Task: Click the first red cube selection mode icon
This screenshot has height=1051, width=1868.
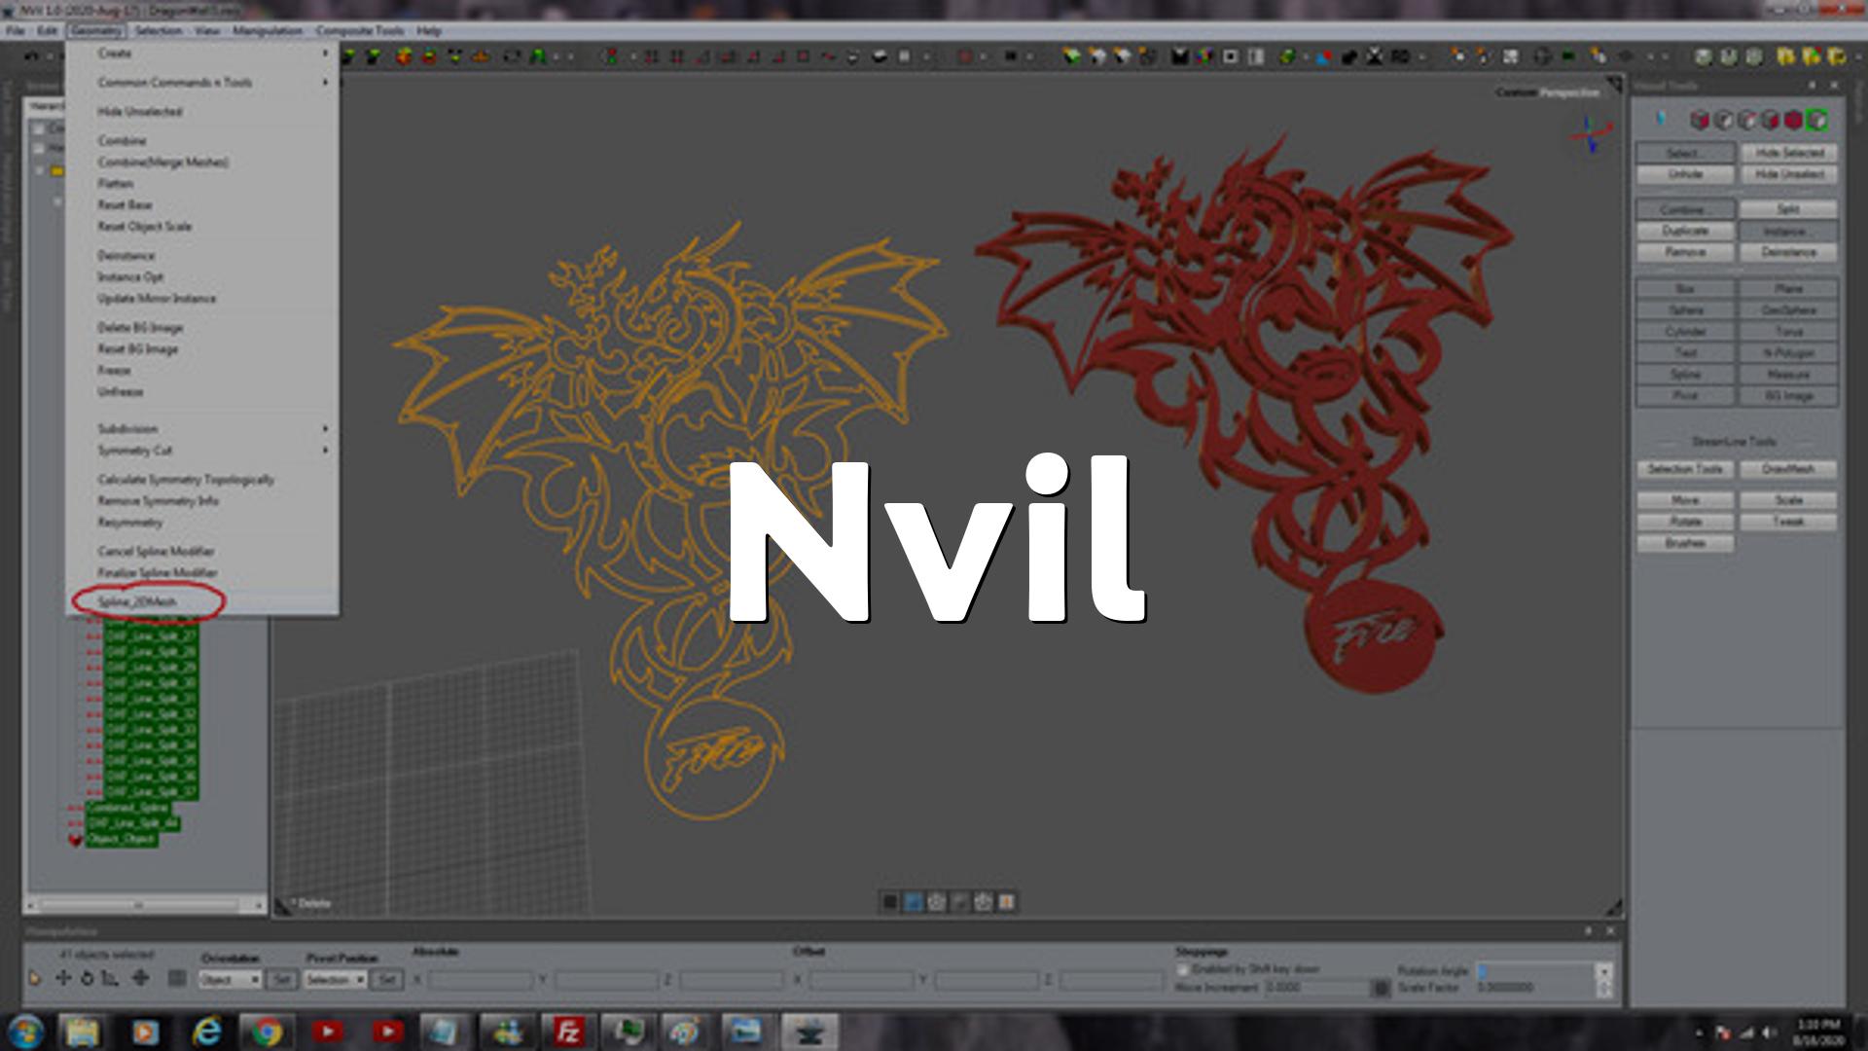Action: (x=1700, y=120)
